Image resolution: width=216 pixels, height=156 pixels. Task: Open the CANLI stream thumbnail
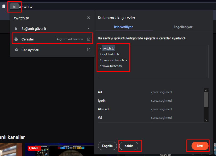coord(59,150)
